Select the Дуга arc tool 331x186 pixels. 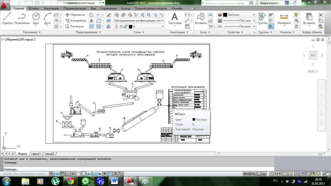47,19
